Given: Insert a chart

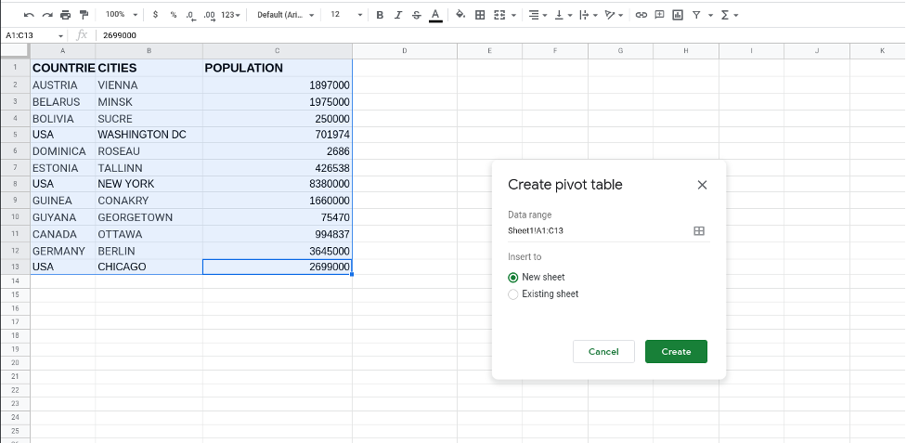Looking at the screenshot, I should coord(678,15).
